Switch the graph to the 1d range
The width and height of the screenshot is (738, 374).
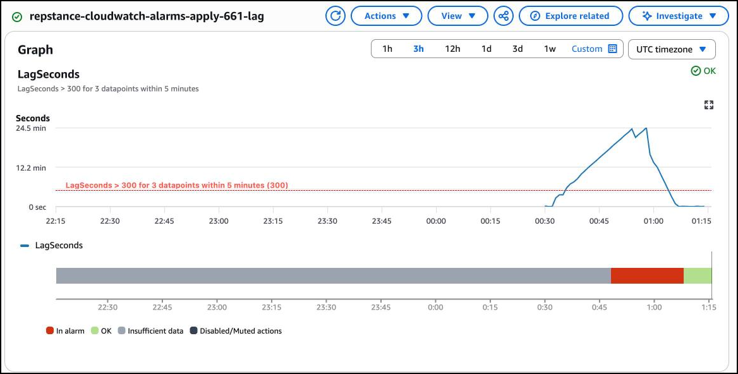(486, 49)
